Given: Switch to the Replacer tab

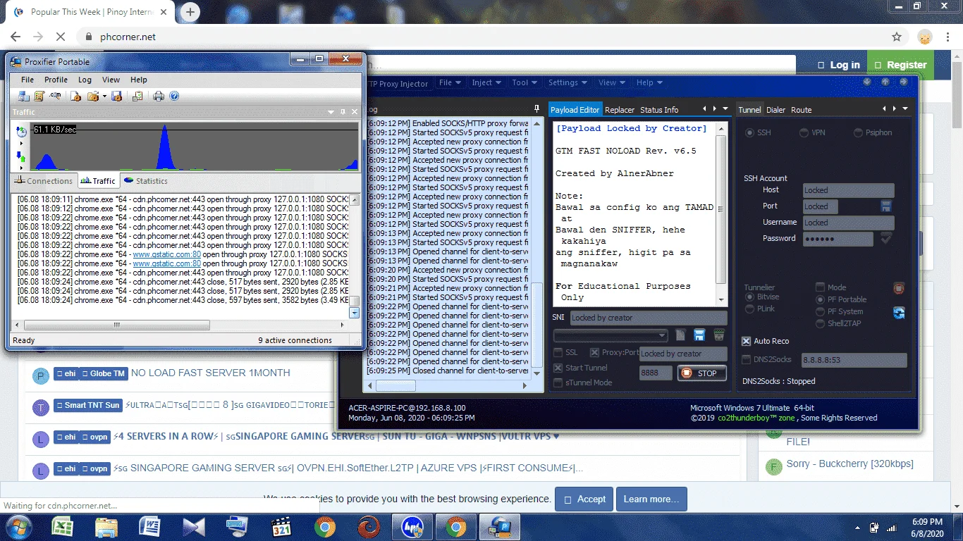Looking at the screenshot, I should coord(620,110).
